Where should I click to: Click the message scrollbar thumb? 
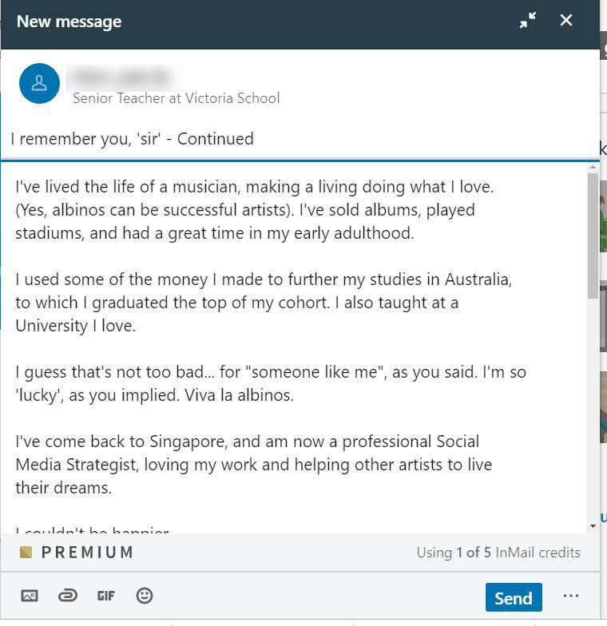pos(593,236)
